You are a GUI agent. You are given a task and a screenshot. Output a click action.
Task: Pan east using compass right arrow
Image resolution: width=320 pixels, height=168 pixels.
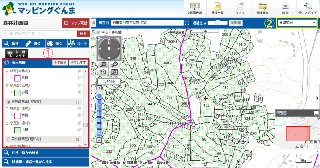coord(118,49)
